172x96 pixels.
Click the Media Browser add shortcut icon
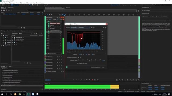pyautogui.click(x=37, y=33)
